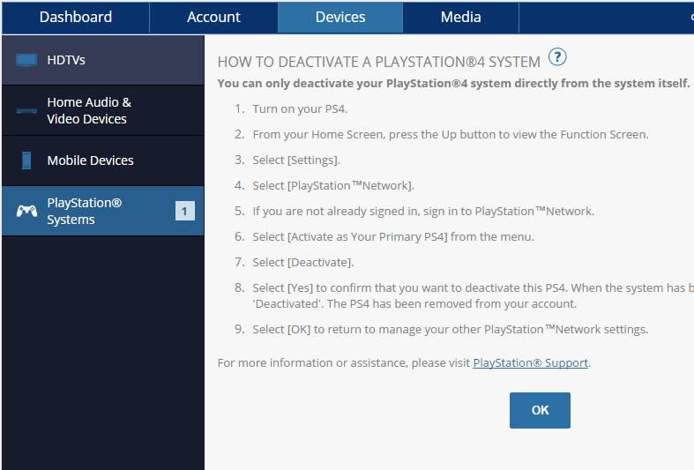Image resolution: width=694 pixels, height=470 pixels.
Task: Click the home audio device icon
Action: click(26, 110)
